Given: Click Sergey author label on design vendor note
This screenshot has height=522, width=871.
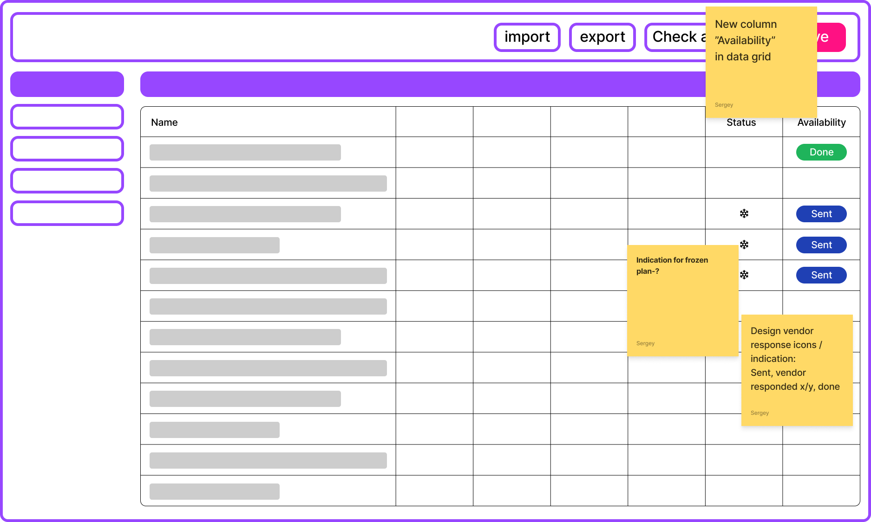Looking at the screenshot, I should tap(760, 413).
